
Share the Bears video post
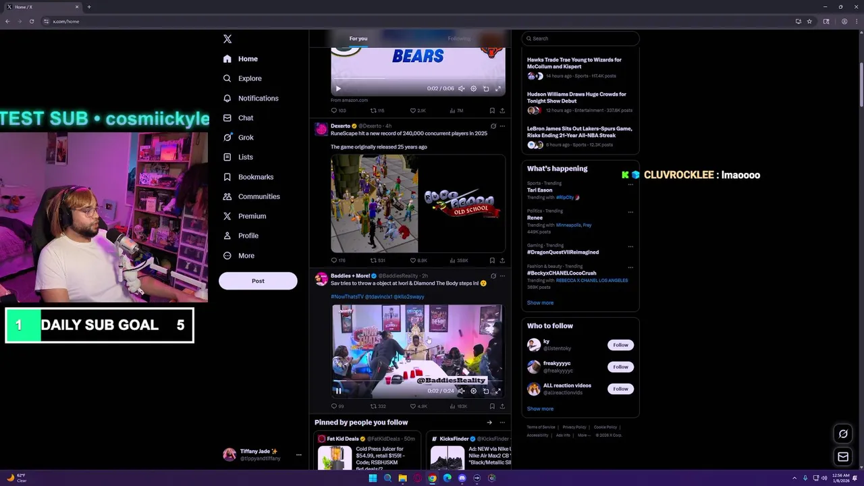click(502, 111)
